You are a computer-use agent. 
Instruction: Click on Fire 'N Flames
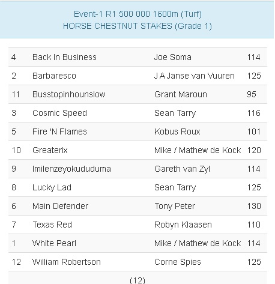coord(59,131)
